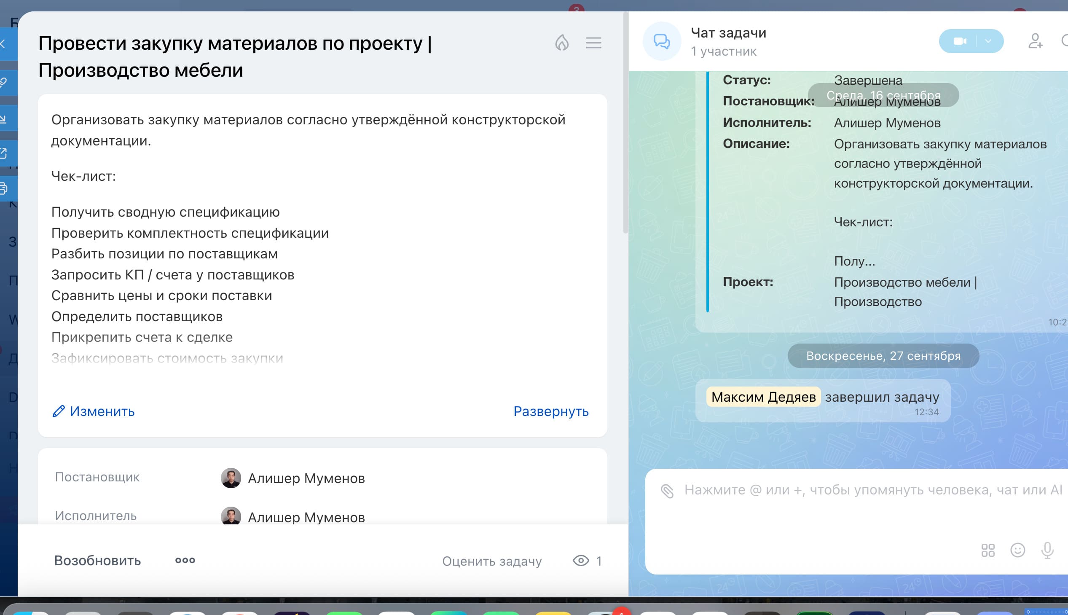Open task in new window icon
Screen dimensions: 1068x615
pos(5,153)
